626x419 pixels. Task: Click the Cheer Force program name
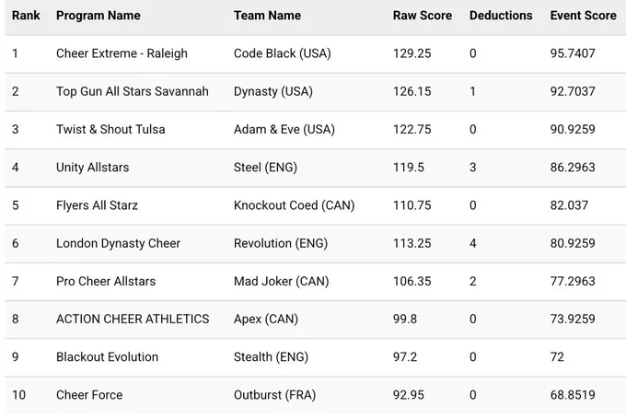tap(89, 395)
